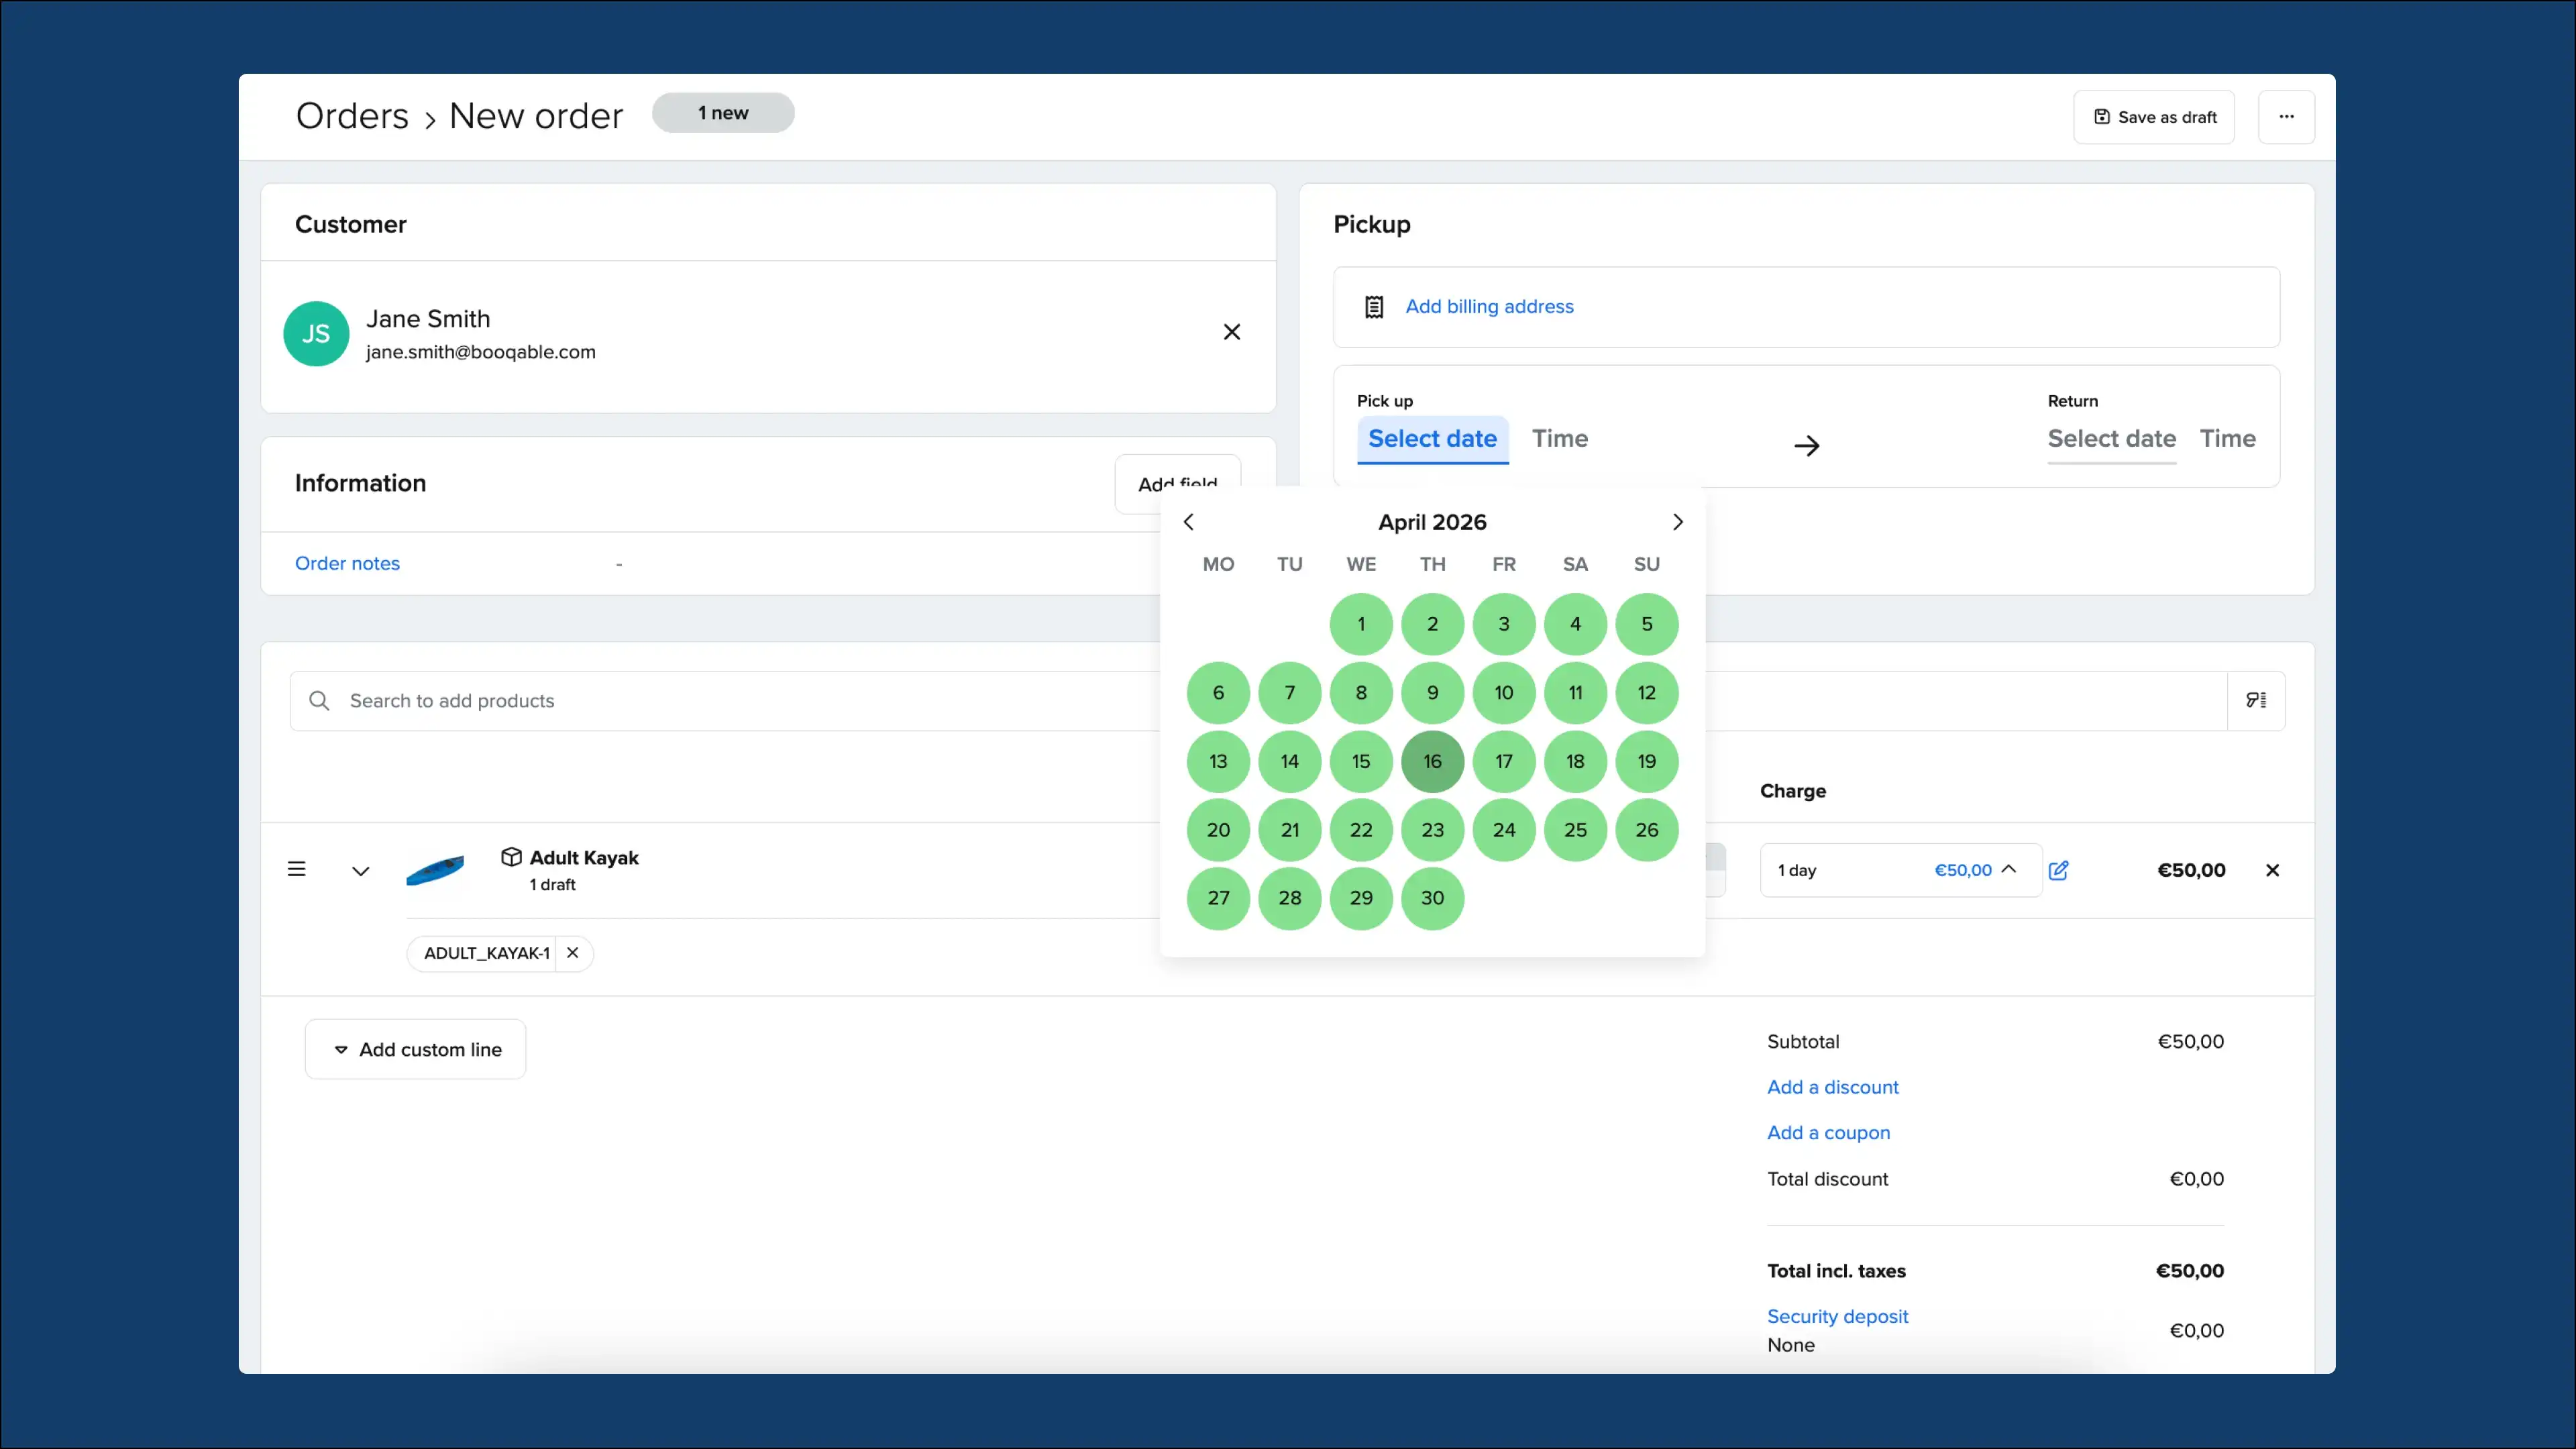Collapse the 1 day charge breakdown
2576x1449 pixels.
pyautogui.click(x=2011, y=869)
